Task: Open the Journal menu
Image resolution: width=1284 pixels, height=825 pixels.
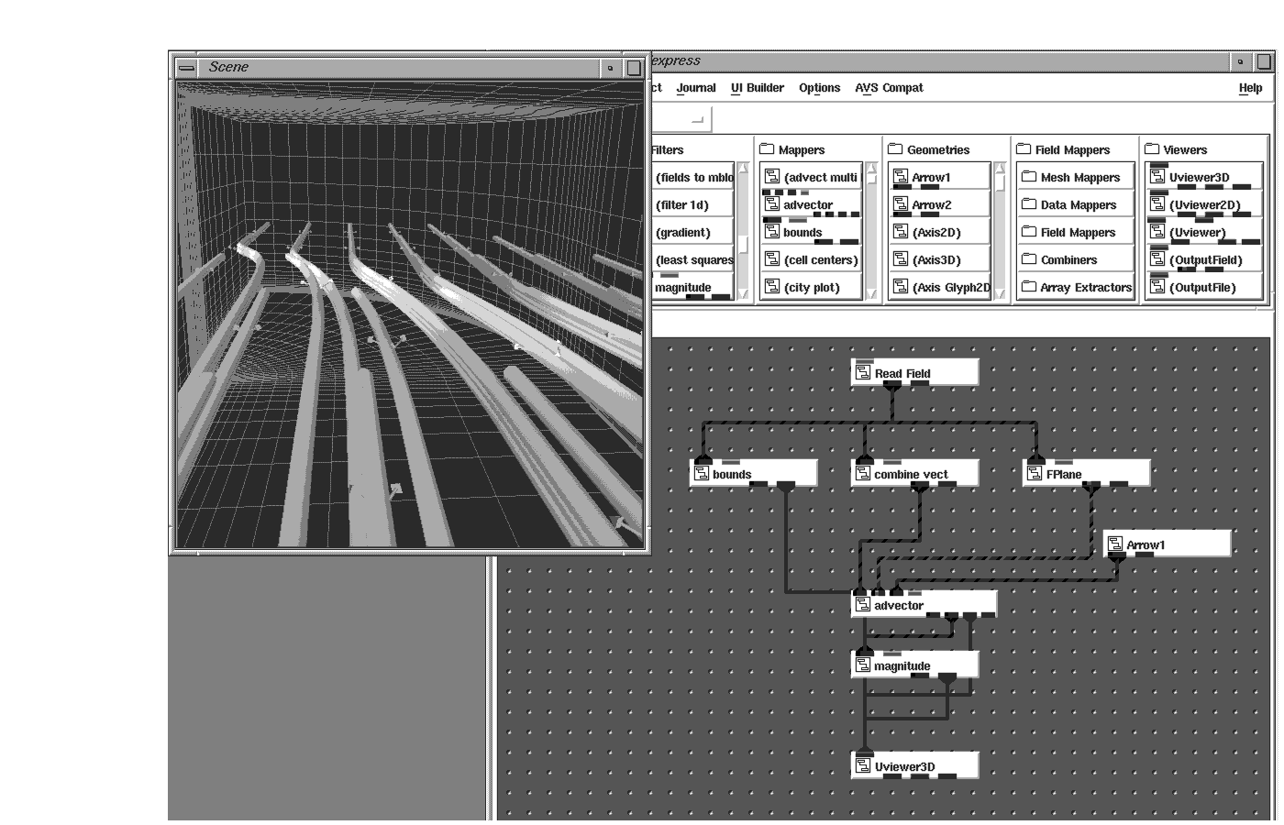Action: (696, 88)
